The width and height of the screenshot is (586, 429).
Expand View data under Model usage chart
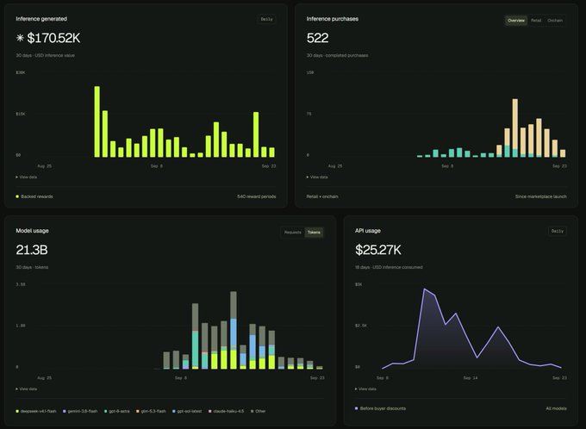point(26,389)
